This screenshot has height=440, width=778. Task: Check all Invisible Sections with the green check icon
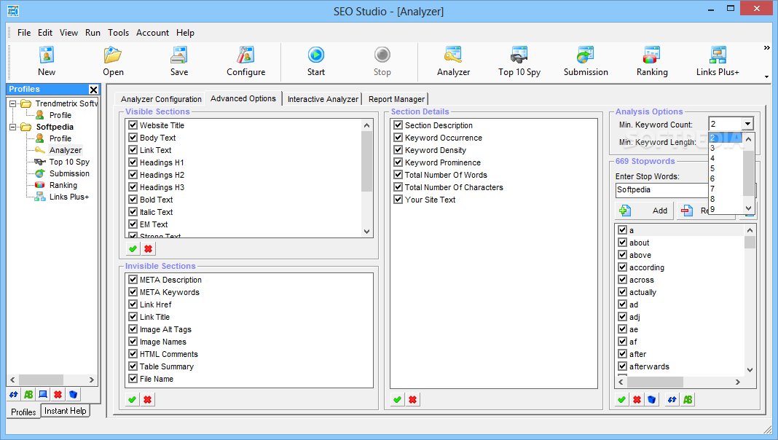(132, 400)
